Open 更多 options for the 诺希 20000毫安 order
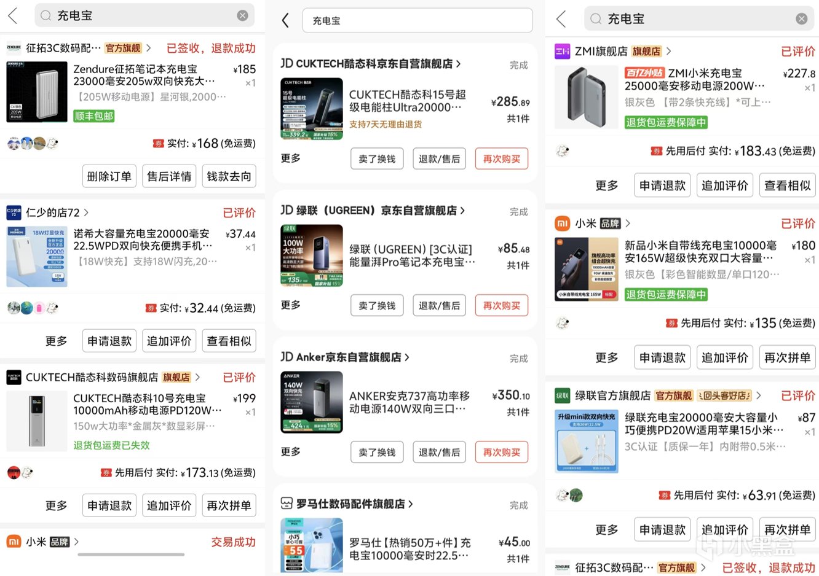 point(56,341)
